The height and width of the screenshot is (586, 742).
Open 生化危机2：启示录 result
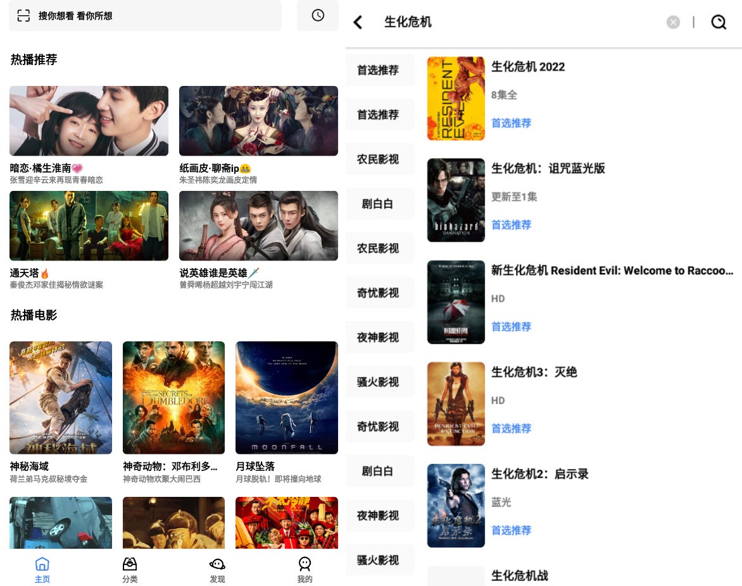[x=539, y=474]
